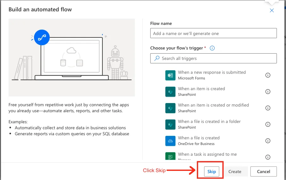
Task: Choose 'When a new response is submitted' trigger
Action: 212,72
